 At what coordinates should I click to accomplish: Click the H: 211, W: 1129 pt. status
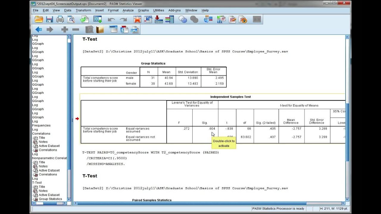334,209
